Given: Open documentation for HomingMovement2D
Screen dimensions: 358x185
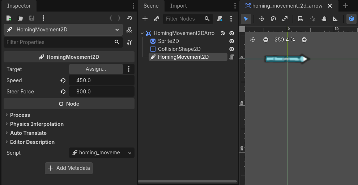Looking at the screenshot, I should point(129,30).
